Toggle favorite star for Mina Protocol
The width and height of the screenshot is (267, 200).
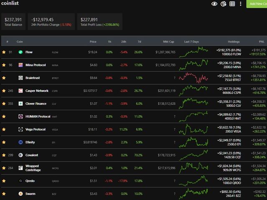tap(4, 65)
